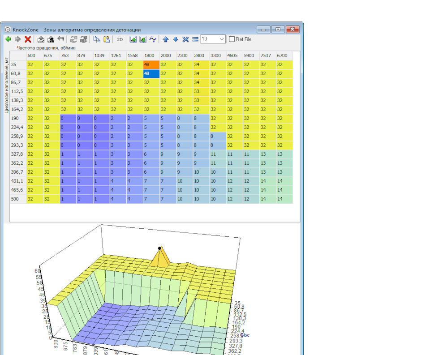Click cell 6 in row 396,7, column 1800
The height and width of the screenshot is (355, 430).
pos(151,172)
